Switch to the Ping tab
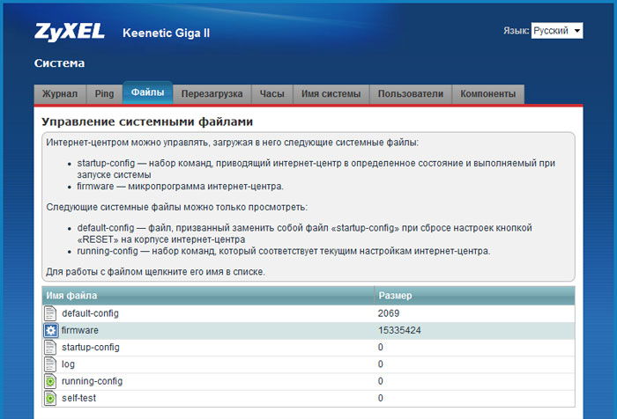Screen dimensions: 617x419 pos(104,94)
